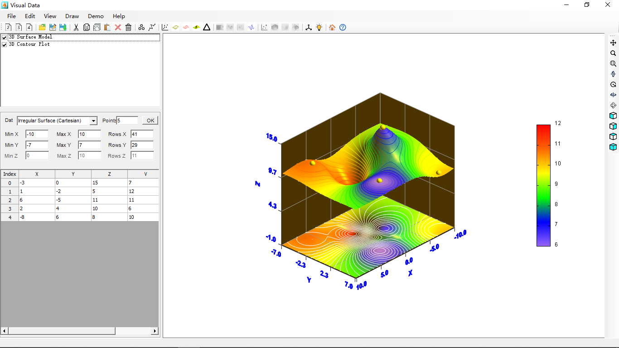Click the trash can icon
This screenshot has width=619, height=348.
(128, 28)
